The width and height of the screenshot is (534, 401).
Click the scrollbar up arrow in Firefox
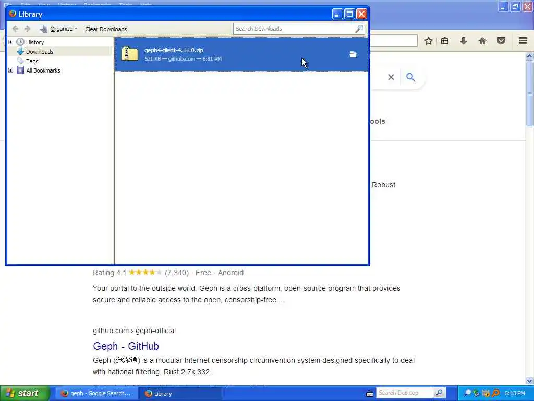point(530,56)
